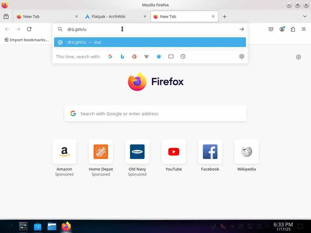The width and height of the screenshot is (311, 233).
Task: Search open tabs via tab icon
Action: [171, 57]
